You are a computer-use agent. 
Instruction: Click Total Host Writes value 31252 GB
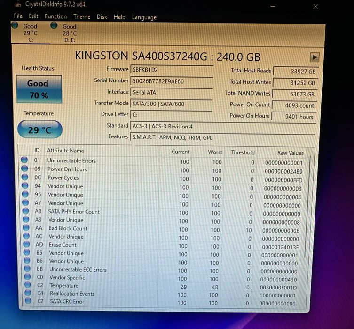click(296, 83)
